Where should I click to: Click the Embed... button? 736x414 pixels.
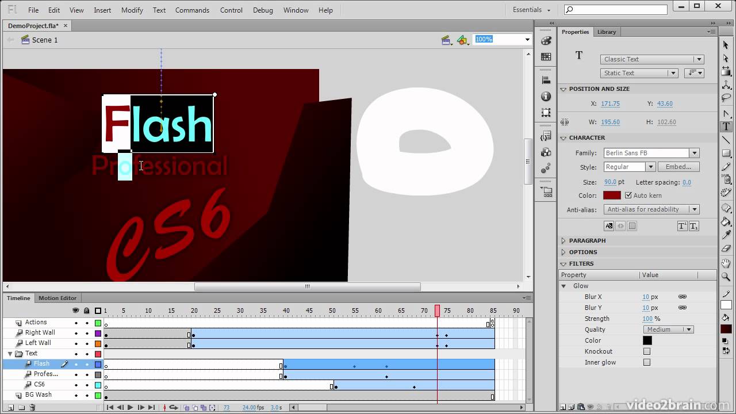[678, 167]
